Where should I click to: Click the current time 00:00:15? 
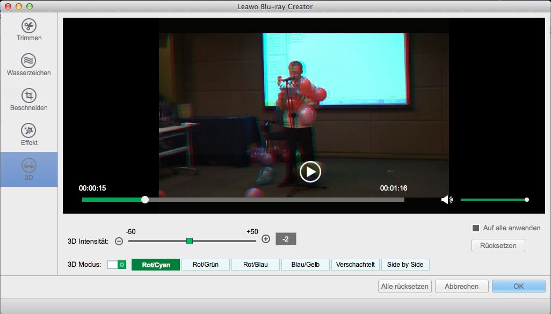92,188
